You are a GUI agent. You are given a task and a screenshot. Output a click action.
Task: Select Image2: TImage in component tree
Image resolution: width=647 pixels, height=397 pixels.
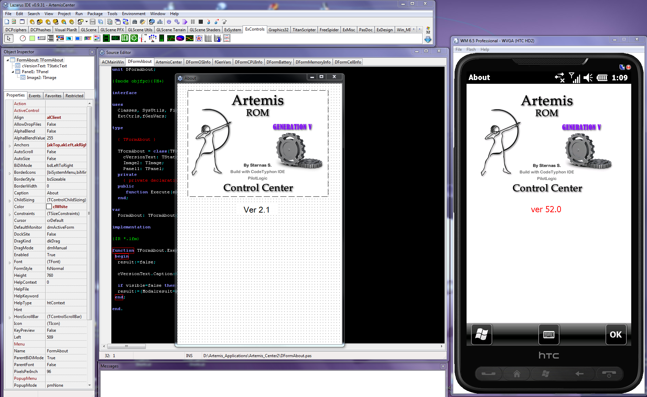pos(42,78)
